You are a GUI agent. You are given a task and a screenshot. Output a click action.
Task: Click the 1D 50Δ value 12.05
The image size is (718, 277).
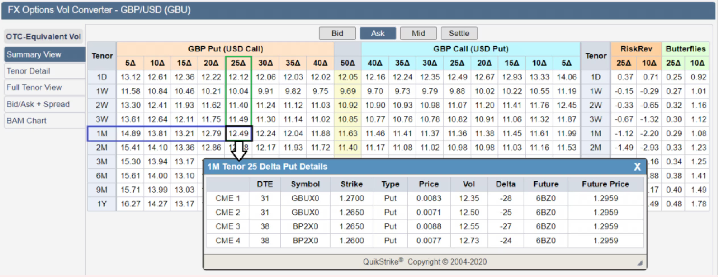348,77
